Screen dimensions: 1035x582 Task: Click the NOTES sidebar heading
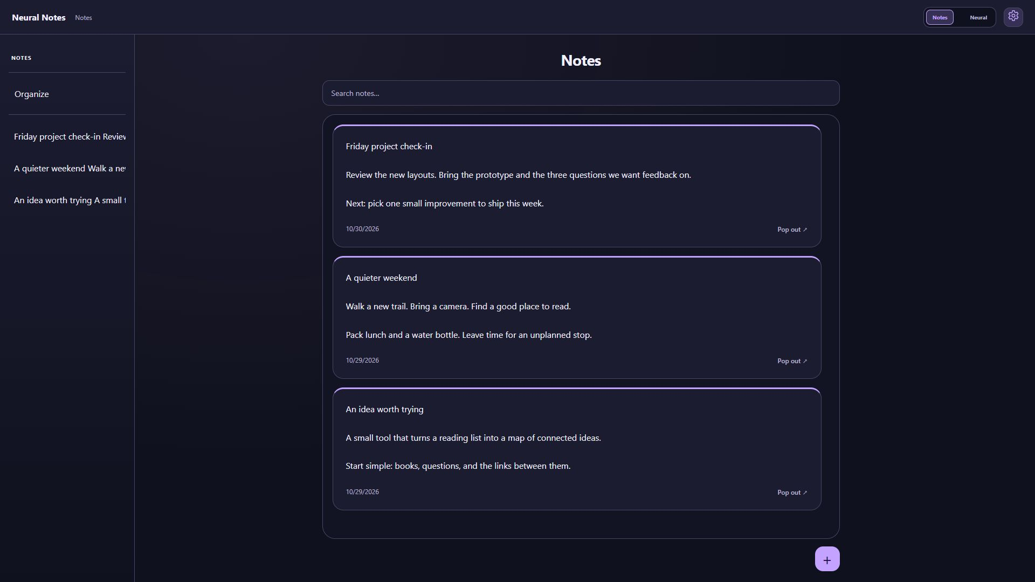click(x=22, y=58)
